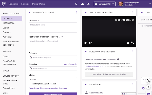Open Resumen de transmisiones in sidebar

point(9,62)
